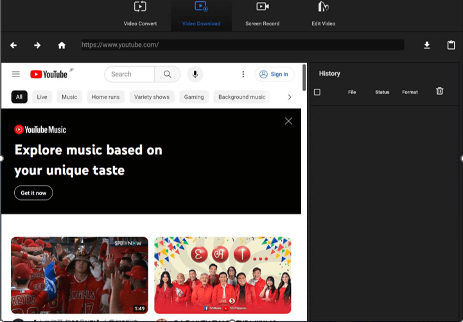Viewport: 463px width, 322px height.
Task: Go back with the left arrow
Action: pos(13,45)
